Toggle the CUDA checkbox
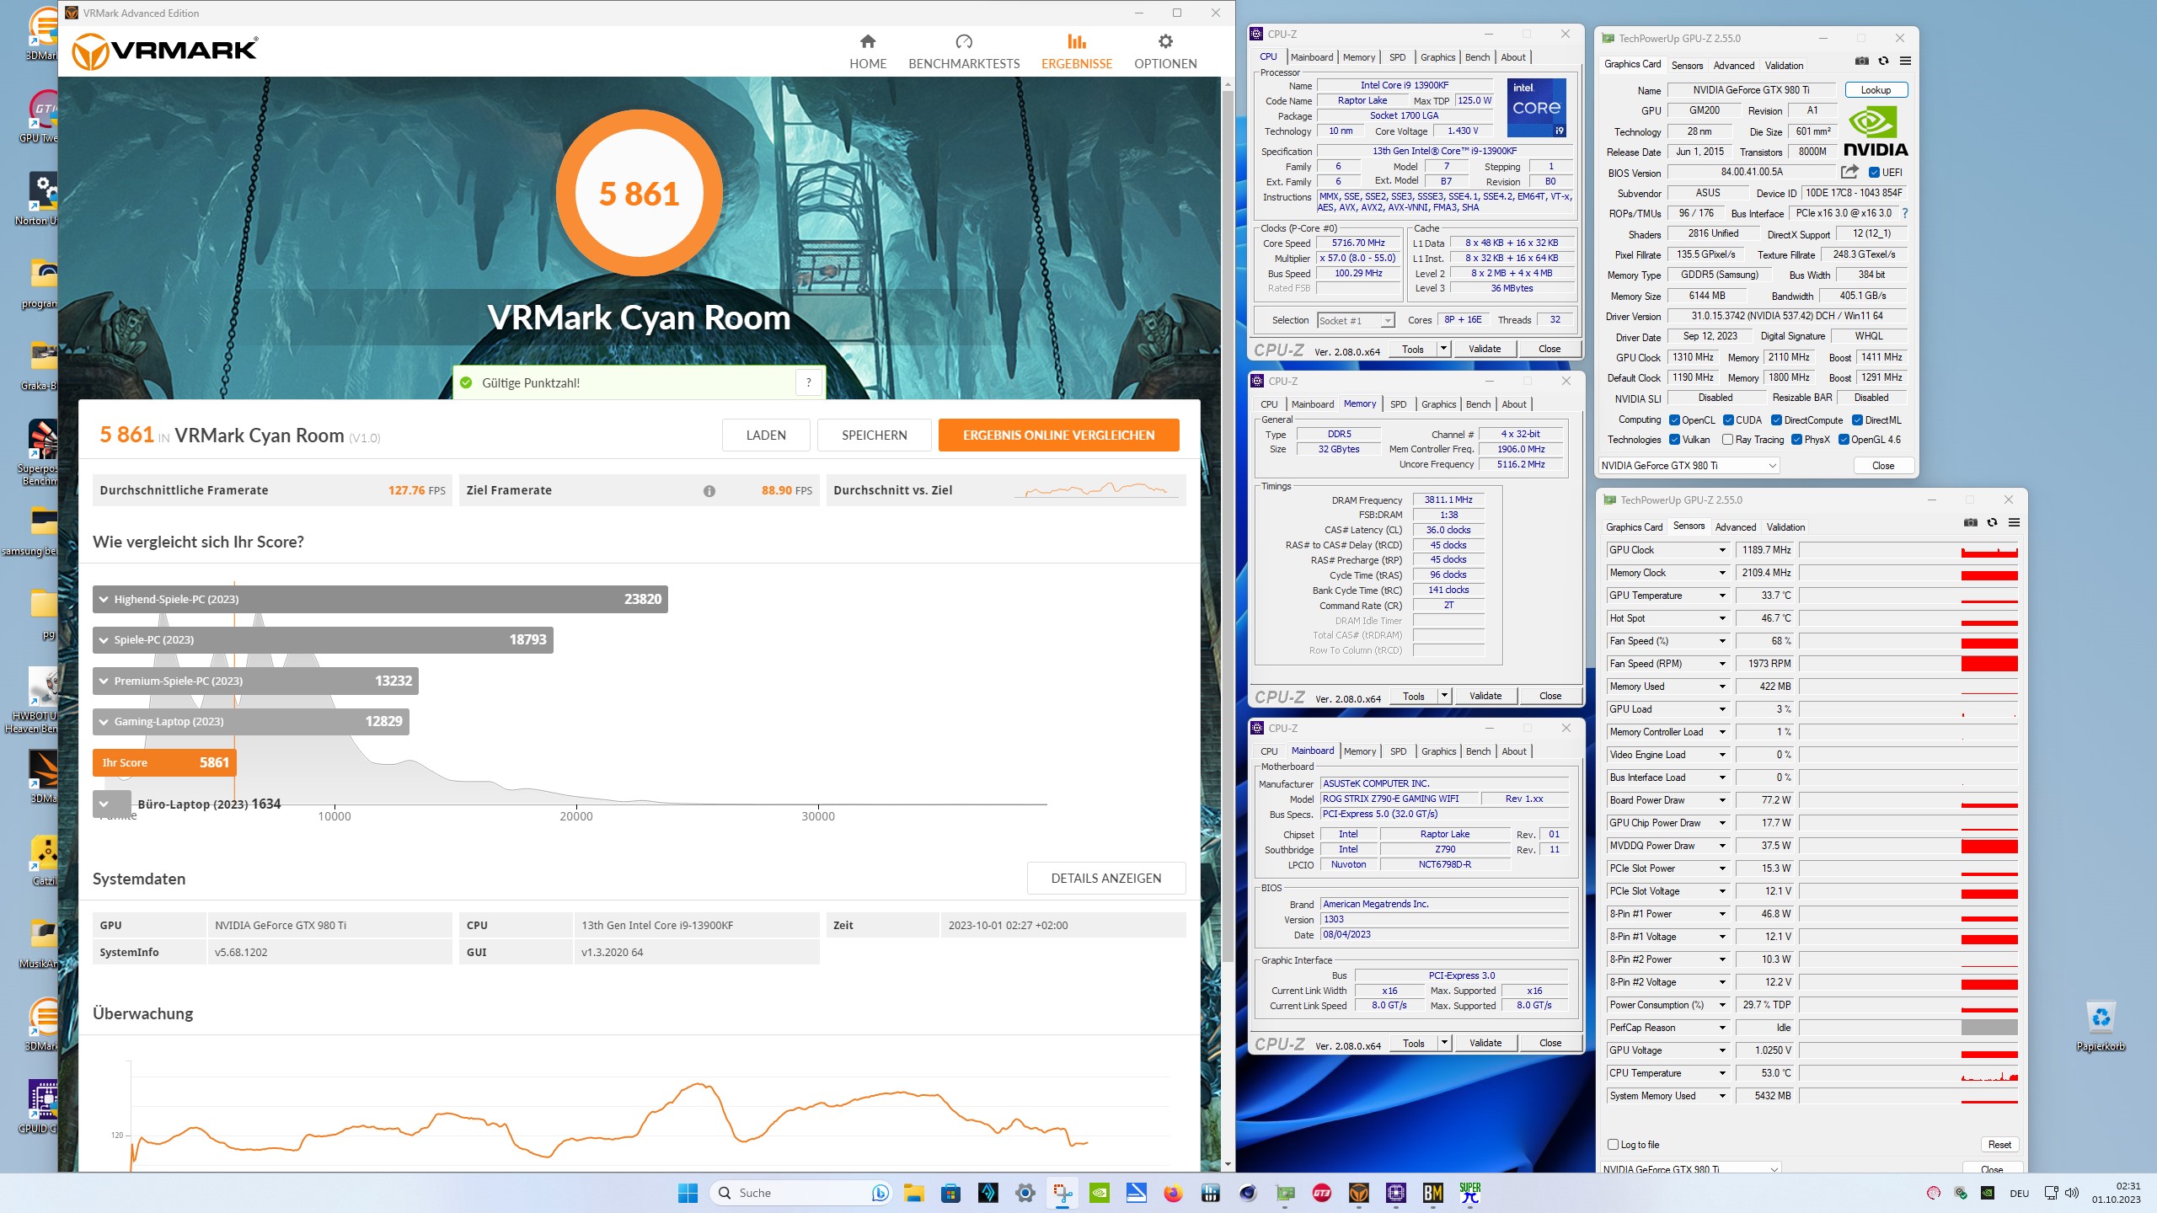This screenshot has height=1213, width=2157. (1728, 420)
